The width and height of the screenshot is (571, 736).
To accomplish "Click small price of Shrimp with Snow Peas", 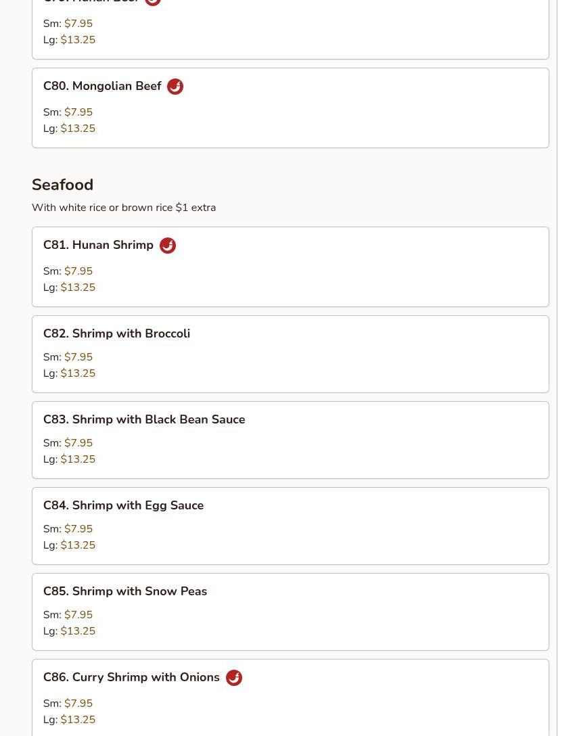I will point(78,615).
